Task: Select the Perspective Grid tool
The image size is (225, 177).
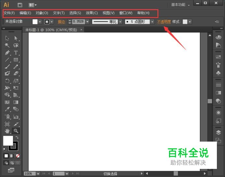Action: pos(16,95)
